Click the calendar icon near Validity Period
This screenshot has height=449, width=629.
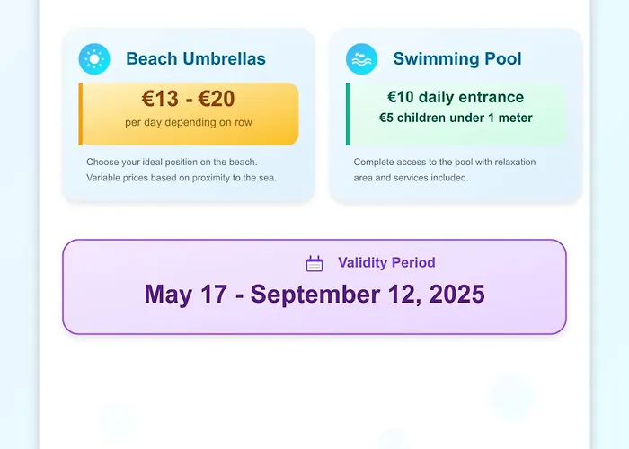click(314, 263)
